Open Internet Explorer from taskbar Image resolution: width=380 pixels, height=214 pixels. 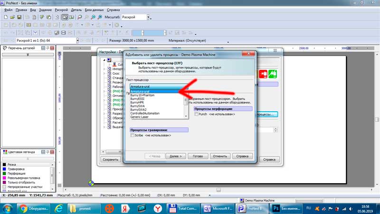pyautogui.click(x=58, y=208)
